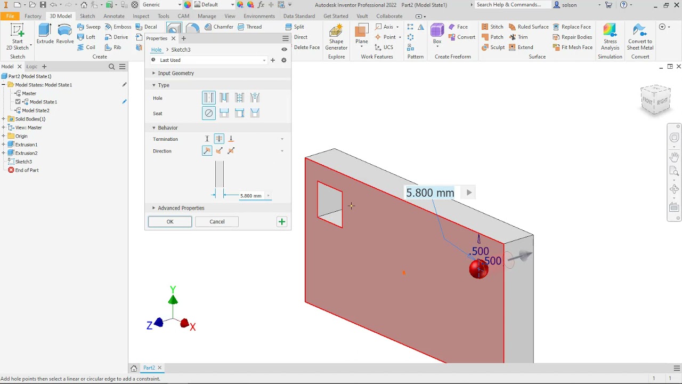
Task: Select the Loft tool
Action: (x=86, y=37)
